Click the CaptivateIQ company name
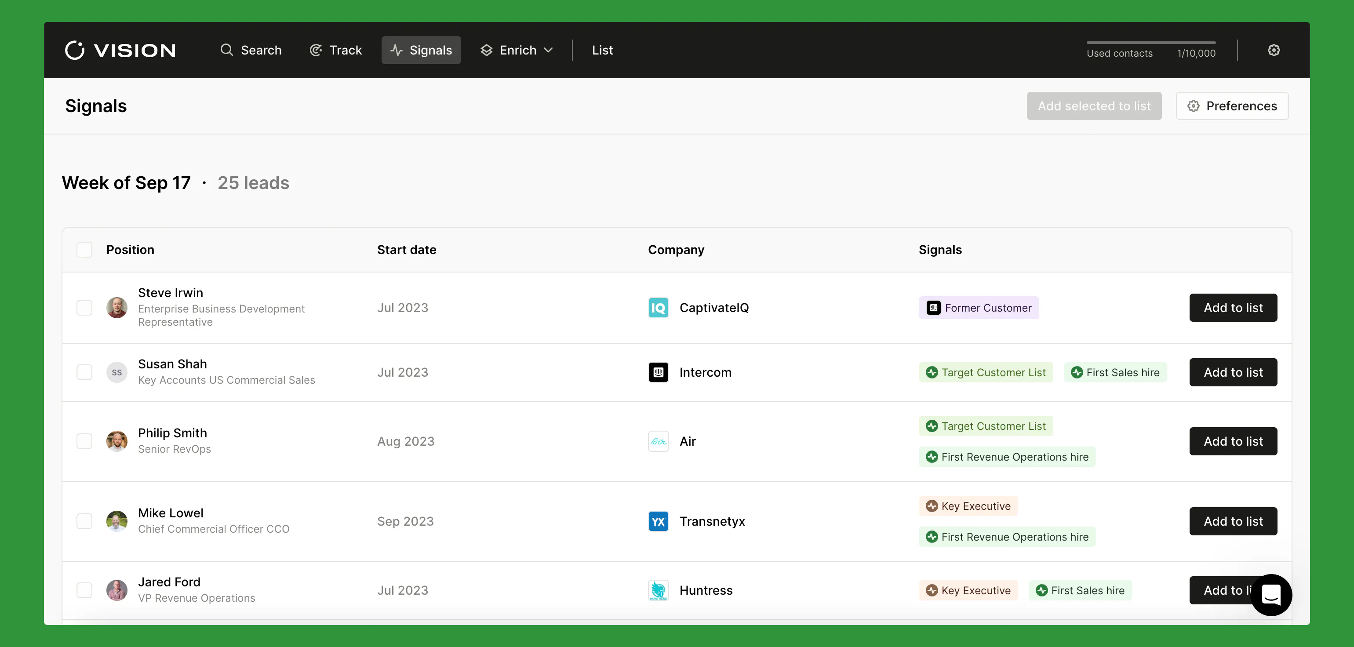Screen dimensions: 1354x647 click(x=714, y=308)
